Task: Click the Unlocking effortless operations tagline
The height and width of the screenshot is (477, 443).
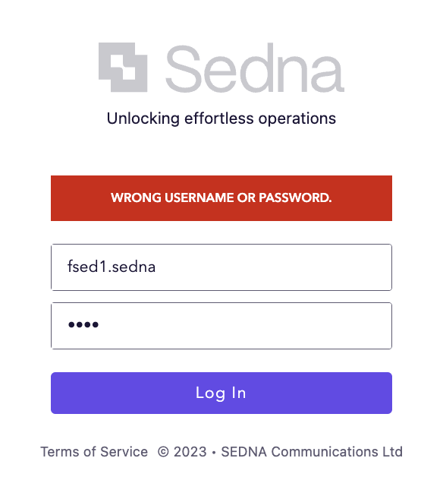Action: pos(221,118)
